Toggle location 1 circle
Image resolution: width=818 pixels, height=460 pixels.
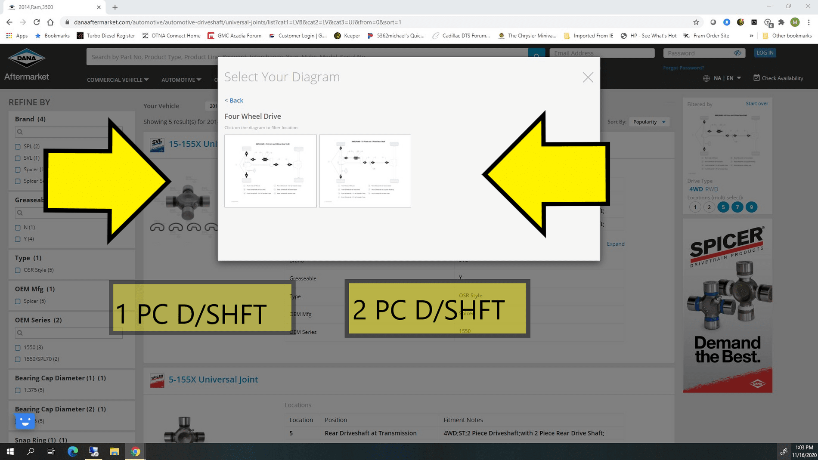pos(695,207)
